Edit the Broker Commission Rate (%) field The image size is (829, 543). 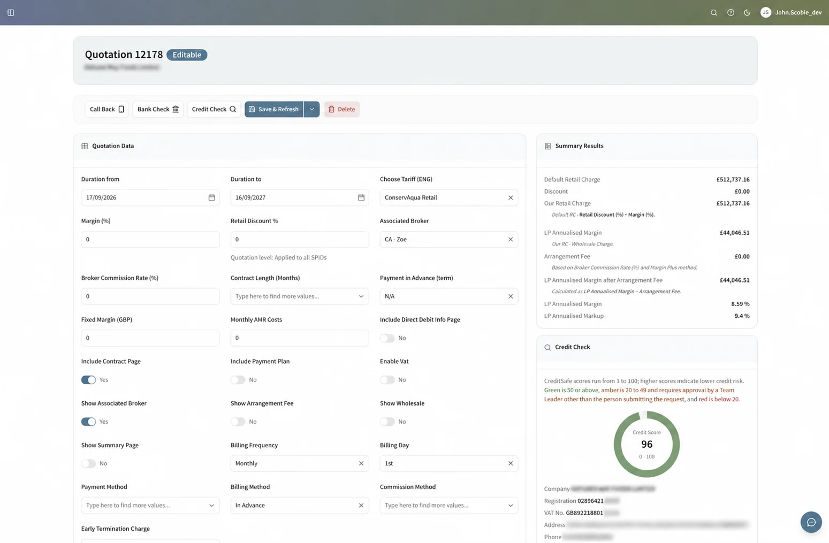point(150,296)
